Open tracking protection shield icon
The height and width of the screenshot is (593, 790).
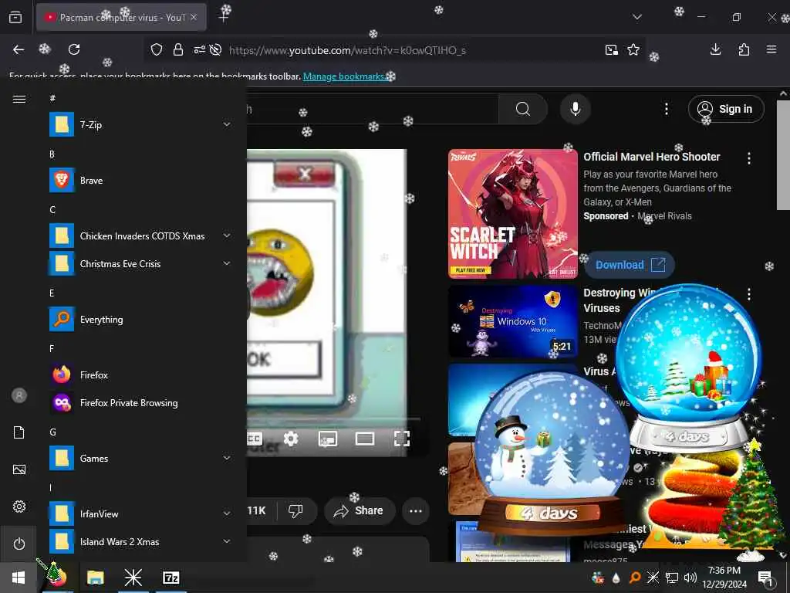[x=157, y=49]
